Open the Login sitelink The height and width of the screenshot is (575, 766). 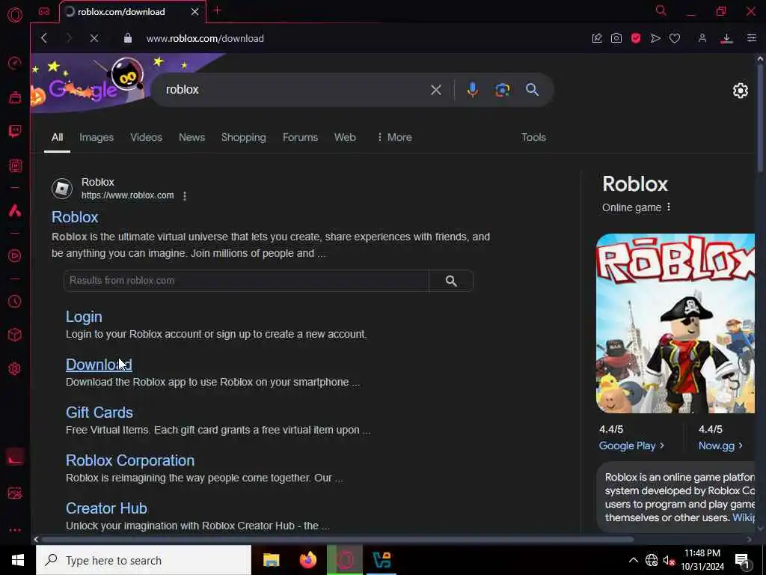point(84,317)
